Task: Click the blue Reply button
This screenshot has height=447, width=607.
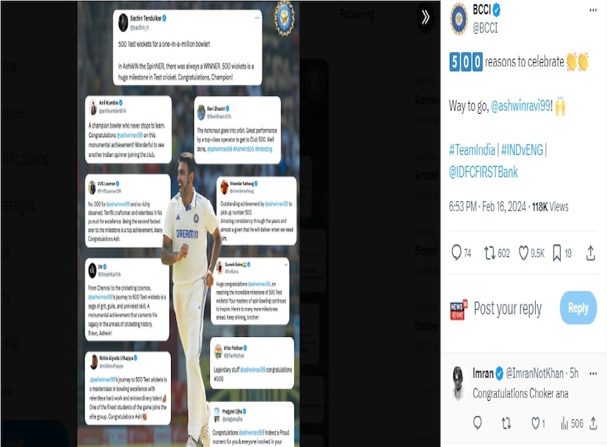Action: [x=578, y=308]
